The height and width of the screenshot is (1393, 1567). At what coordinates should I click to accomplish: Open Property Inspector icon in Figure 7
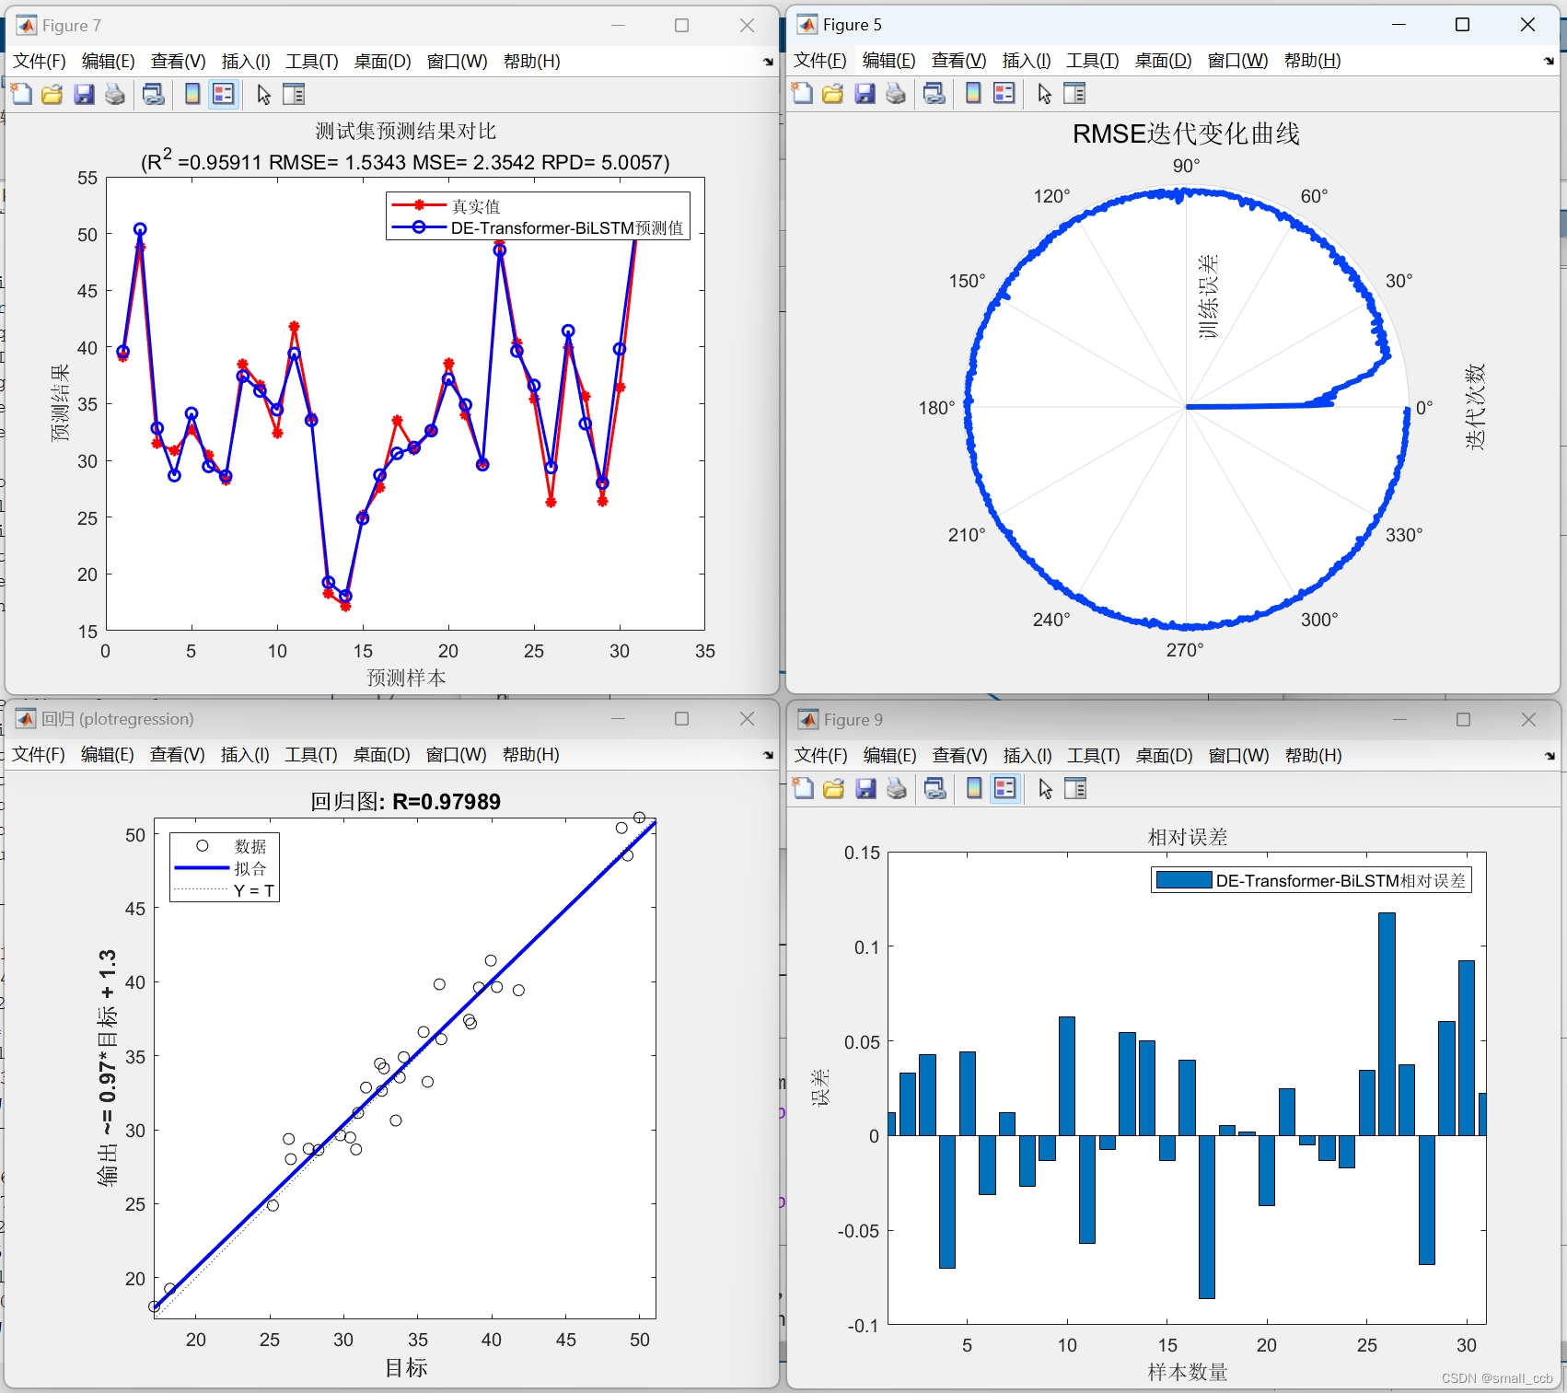pos(294,94)
